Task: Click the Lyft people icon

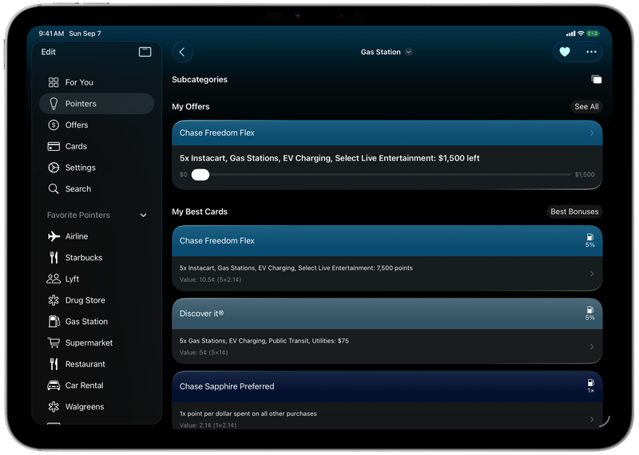Action: tap(54, 279)
